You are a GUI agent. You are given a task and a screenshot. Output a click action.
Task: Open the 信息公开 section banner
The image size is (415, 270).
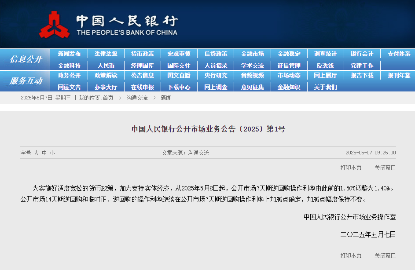click(26, 59)
